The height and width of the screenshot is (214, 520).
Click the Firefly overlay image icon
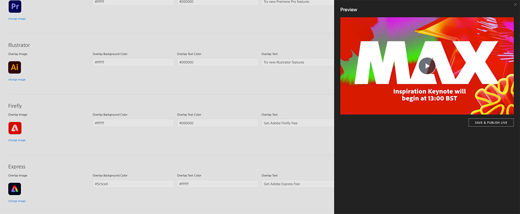point(15,128)
